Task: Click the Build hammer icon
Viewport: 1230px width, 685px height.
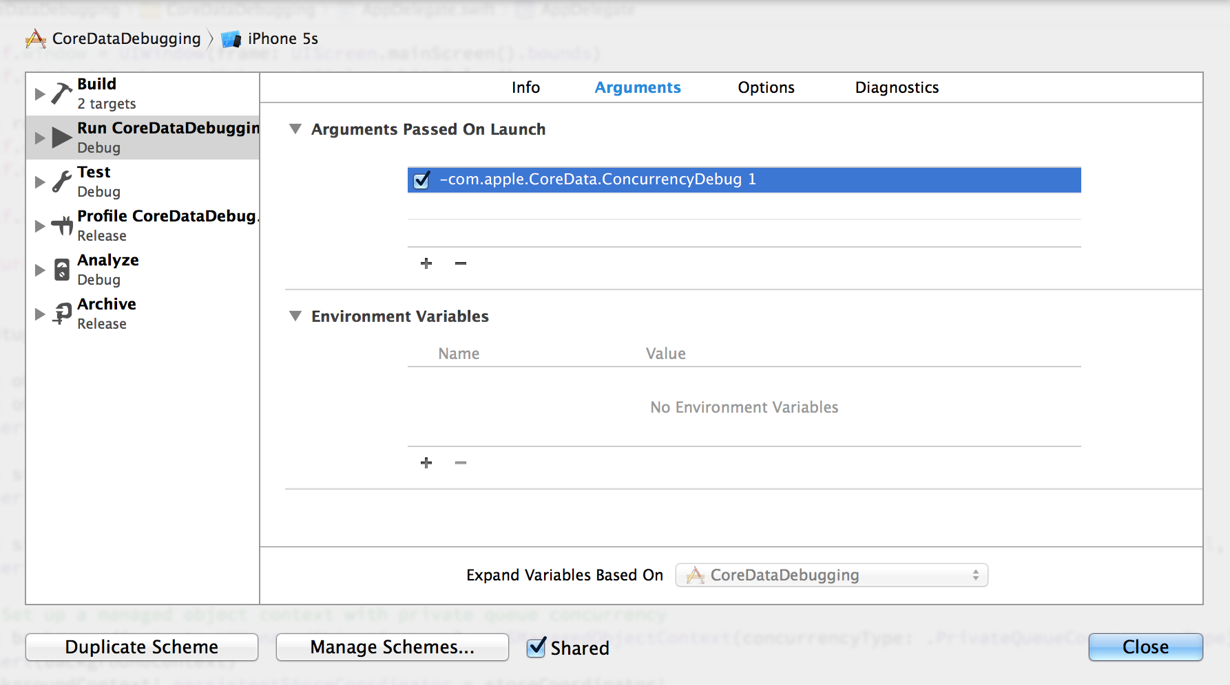Action: [62, 94]
